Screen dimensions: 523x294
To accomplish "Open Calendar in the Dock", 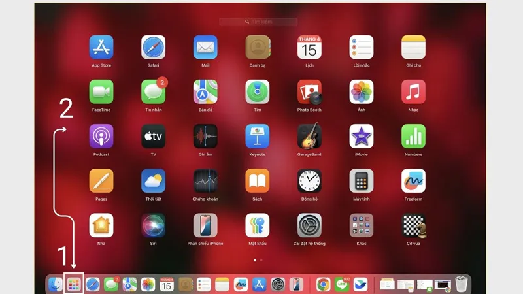I will pos(167,285).
